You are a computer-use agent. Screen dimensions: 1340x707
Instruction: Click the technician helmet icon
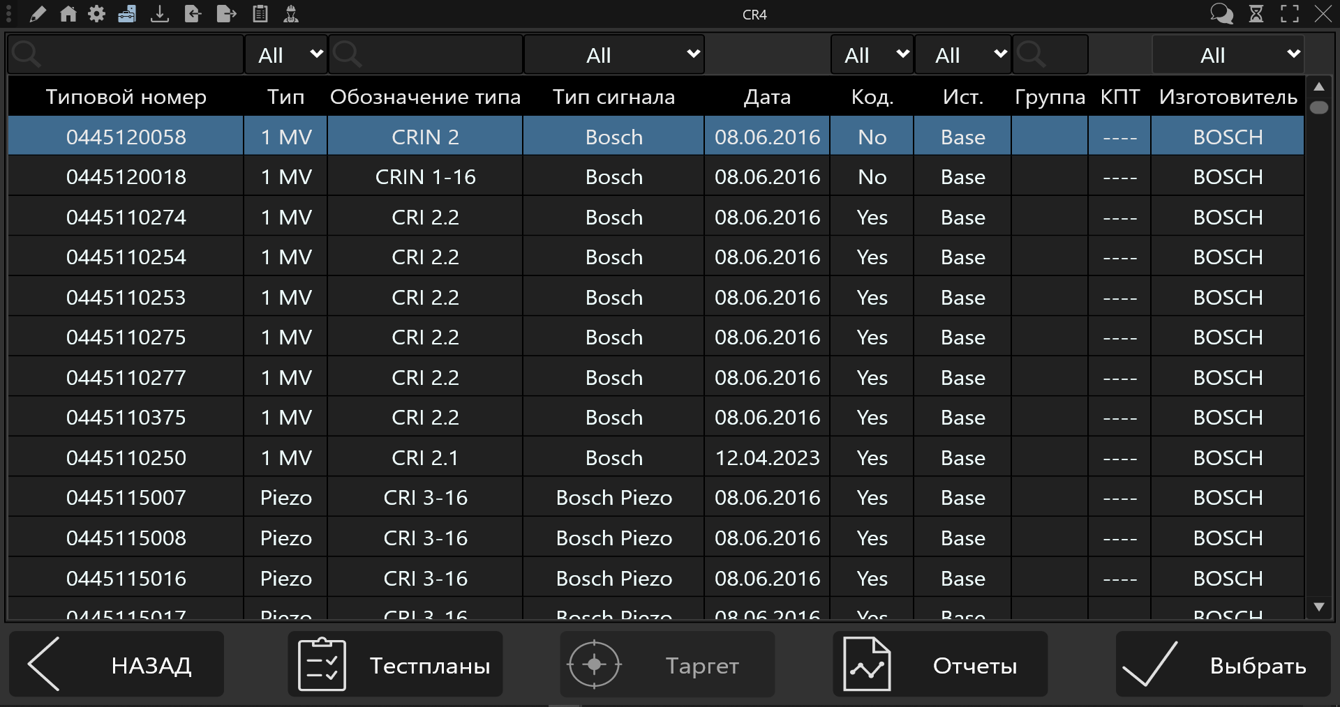click(291, 13)
